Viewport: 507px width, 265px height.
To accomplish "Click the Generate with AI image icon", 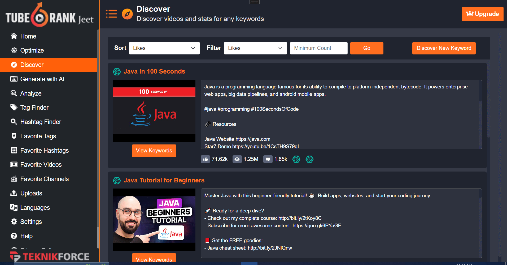I will click(14, 79).
